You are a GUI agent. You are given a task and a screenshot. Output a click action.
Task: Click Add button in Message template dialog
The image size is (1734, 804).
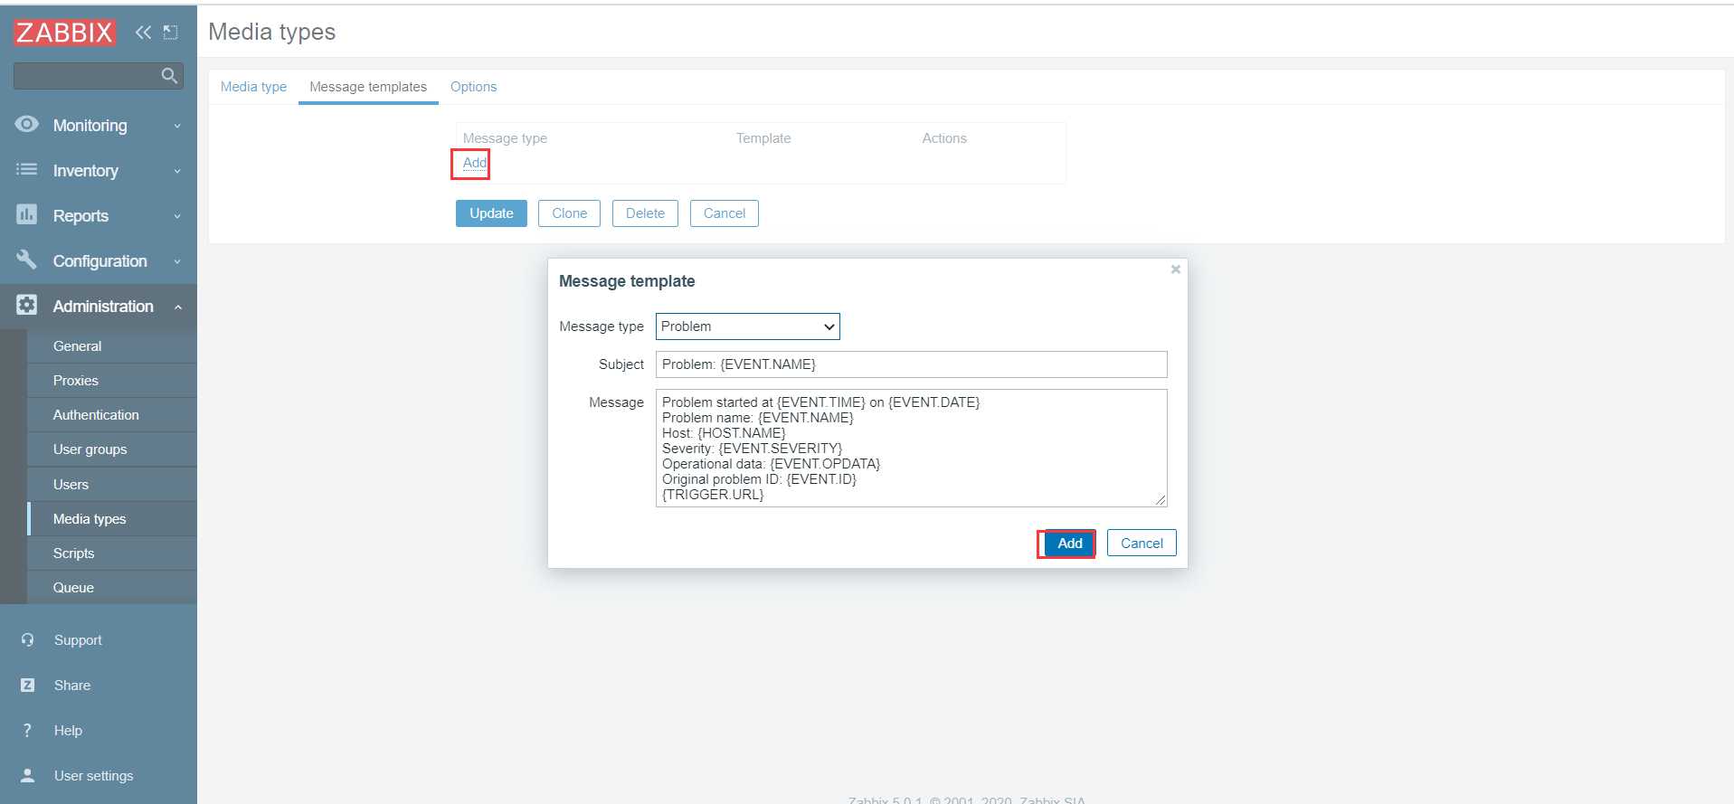[x=1070, y=544]
